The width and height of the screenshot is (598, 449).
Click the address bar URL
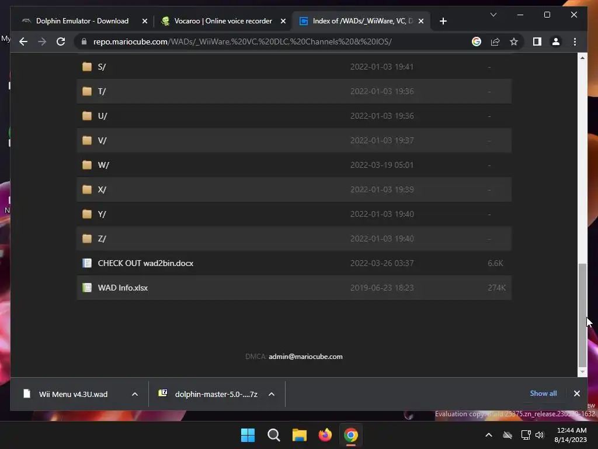(242, 42)
